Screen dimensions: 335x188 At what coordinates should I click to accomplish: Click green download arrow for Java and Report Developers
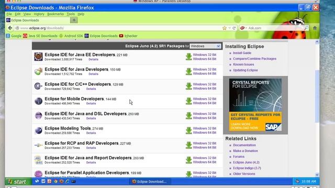coord(188,160)
